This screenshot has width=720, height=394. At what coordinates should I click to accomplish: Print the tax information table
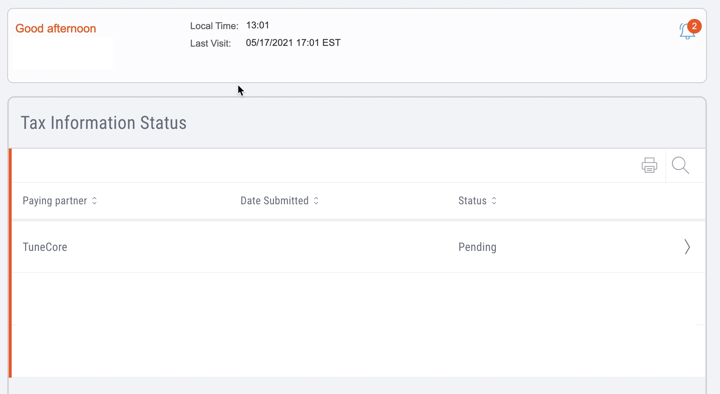(x=649, y=165)
